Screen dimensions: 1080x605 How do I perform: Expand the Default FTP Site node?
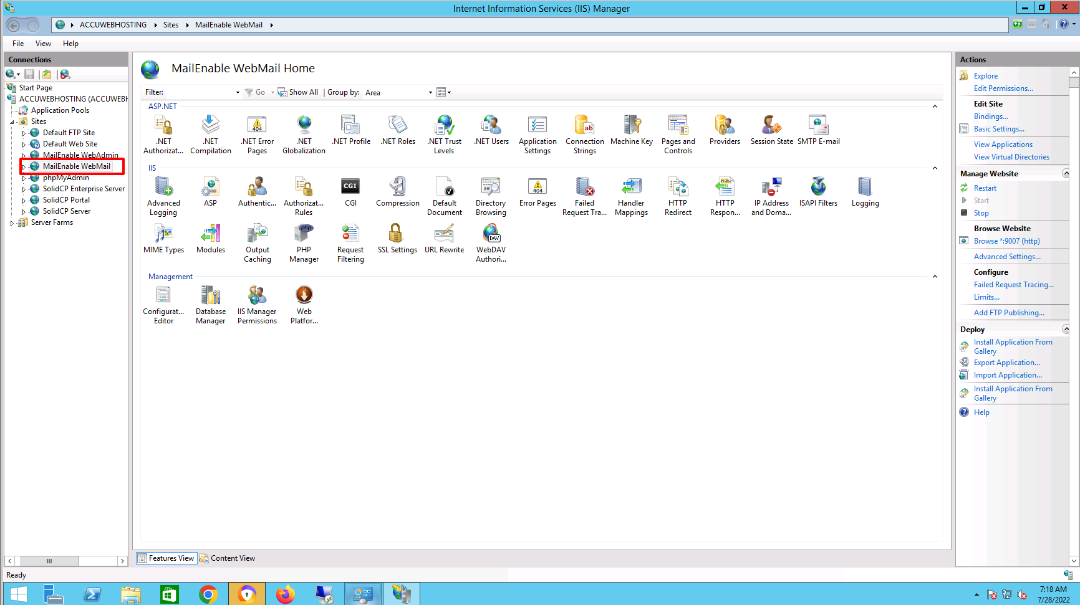(24, 133)
